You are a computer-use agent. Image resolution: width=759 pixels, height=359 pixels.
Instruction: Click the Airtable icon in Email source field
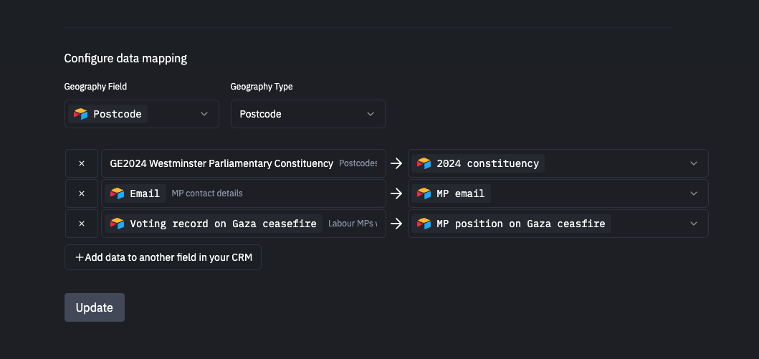click(118, 193)
